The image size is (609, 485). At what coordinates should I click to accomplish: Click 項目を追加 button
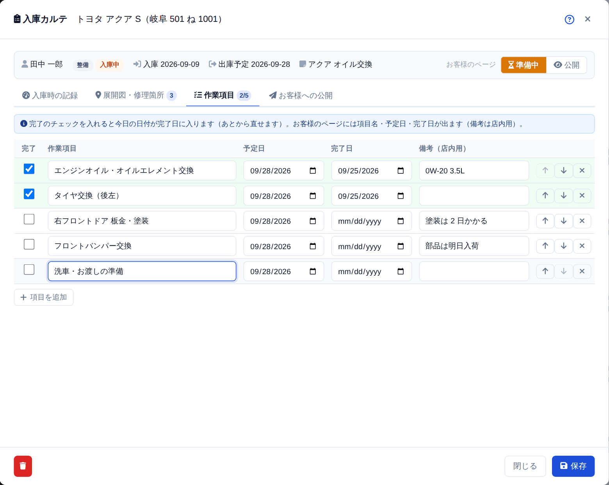(x=44, y=297)
